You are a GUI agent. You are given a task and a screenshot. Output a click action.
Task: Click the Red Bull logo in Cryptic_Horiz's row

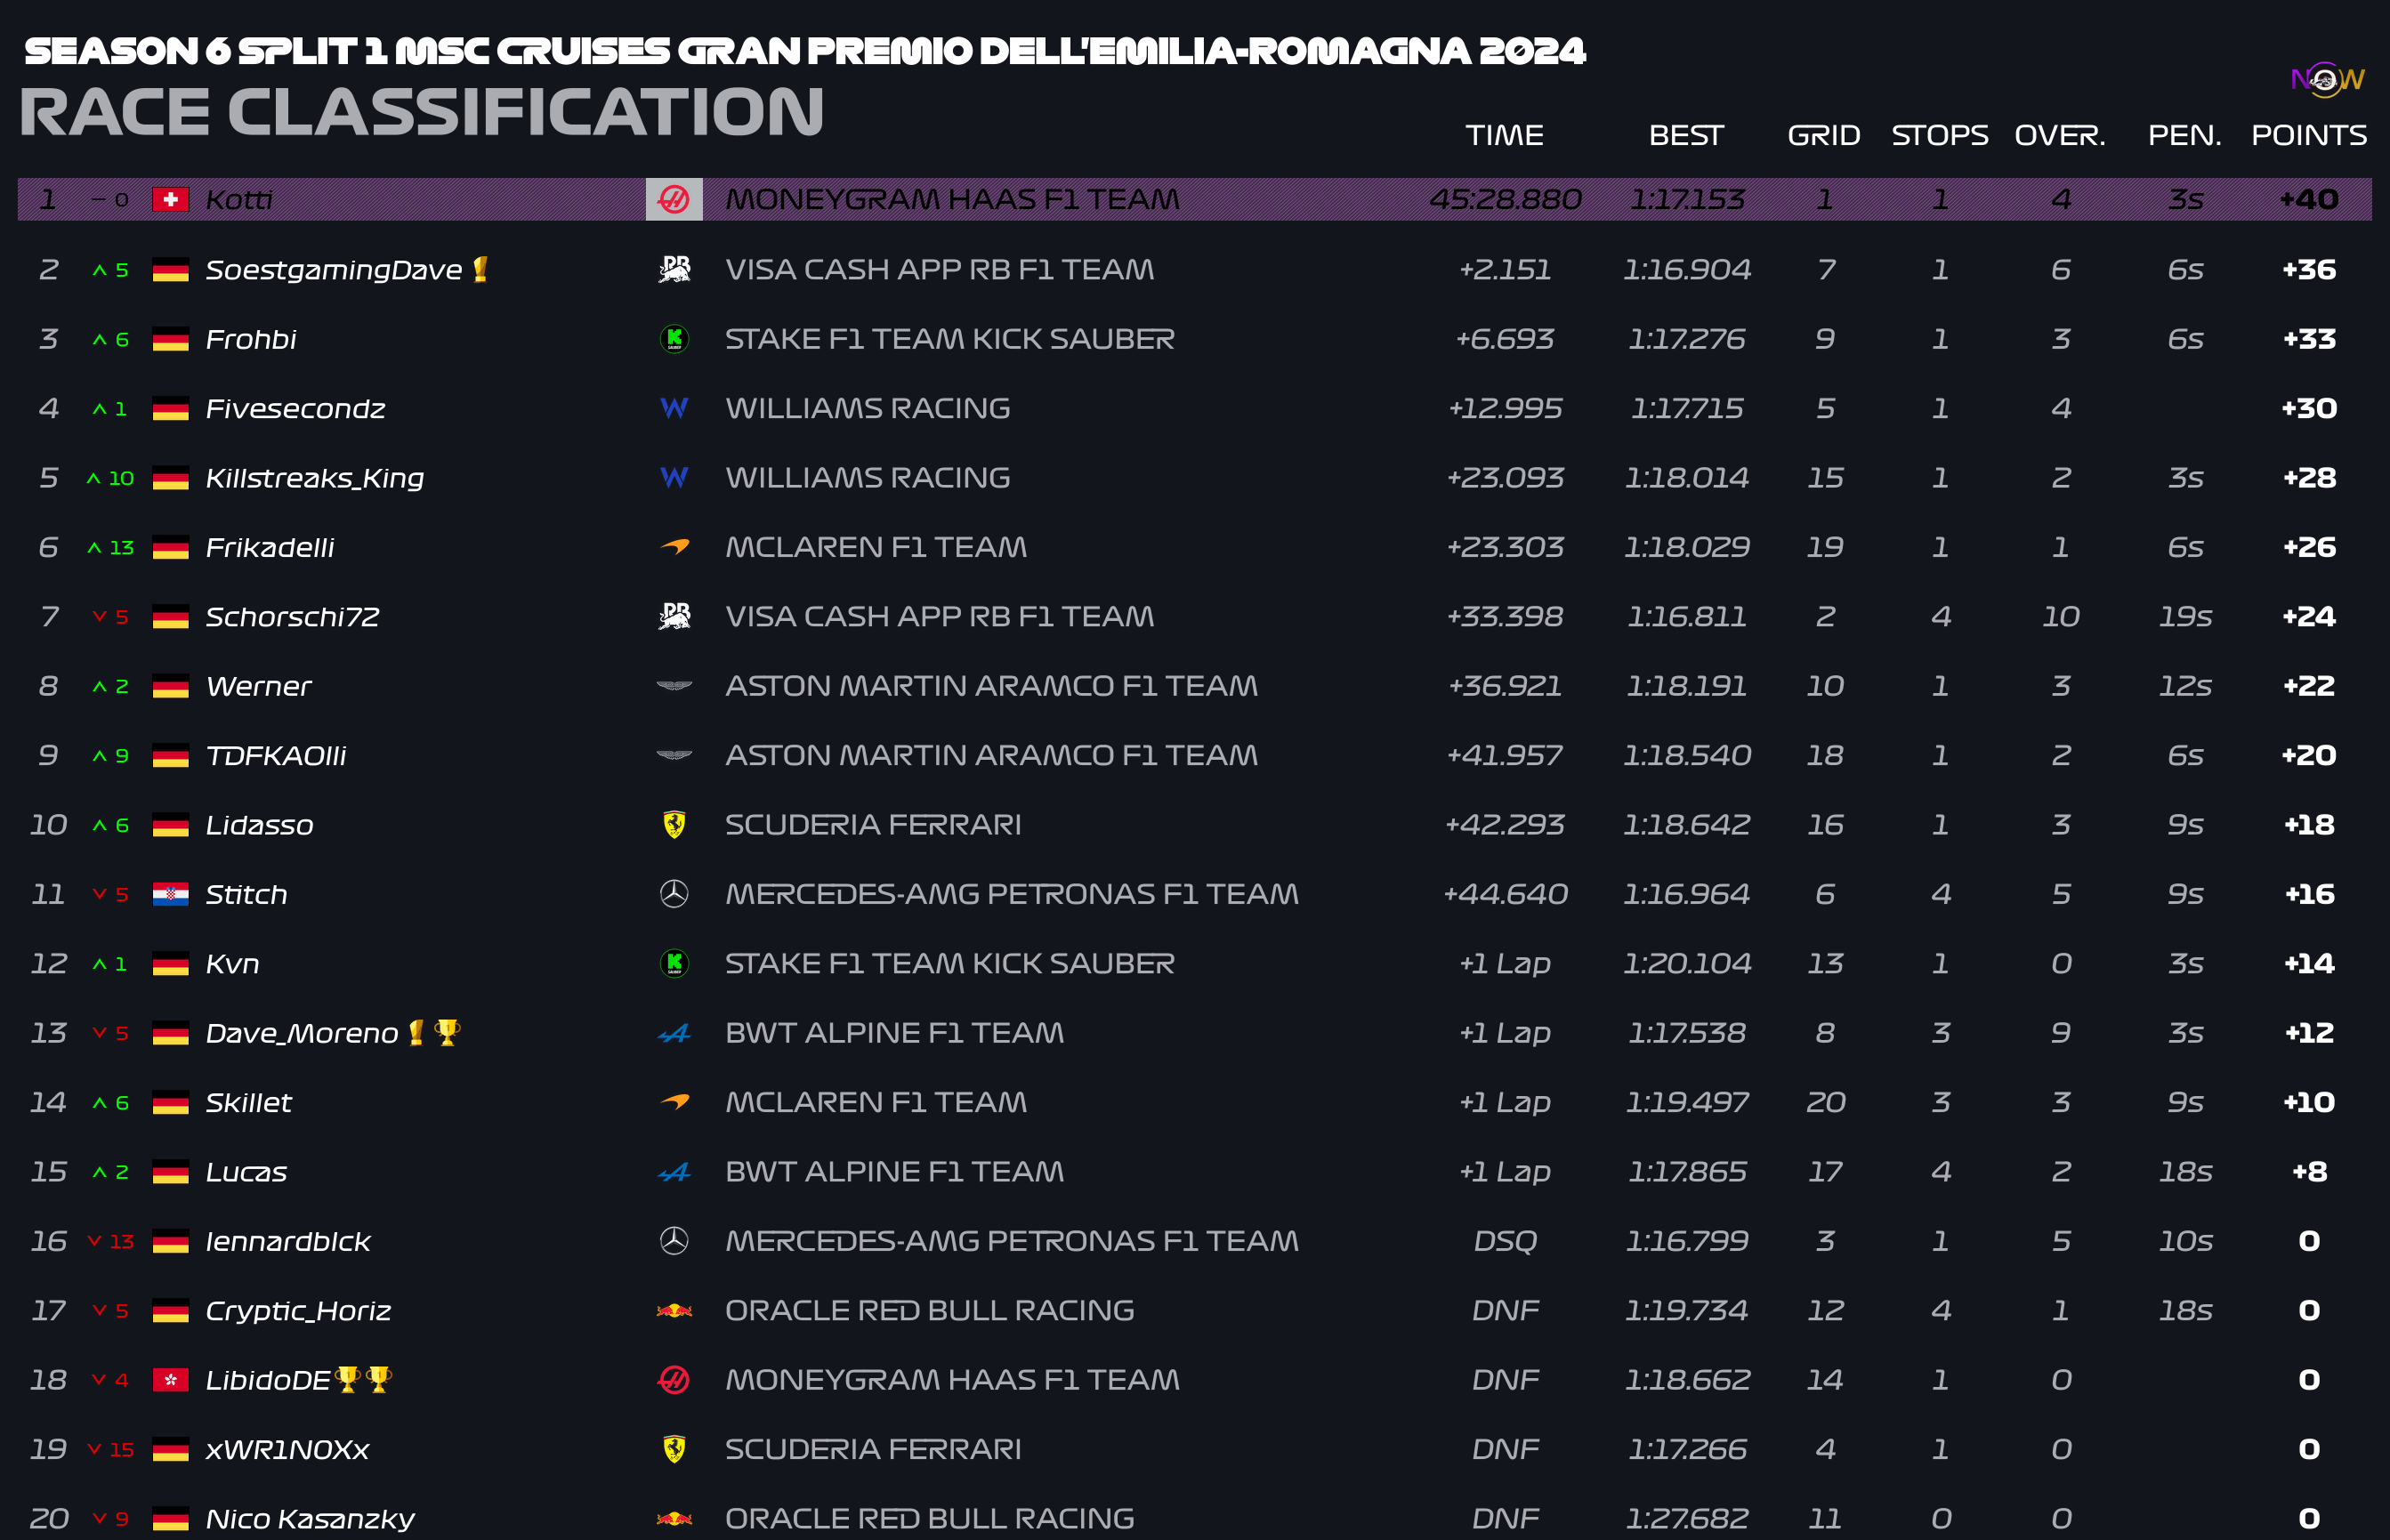pyautogui.click(x=674, y=1310)
